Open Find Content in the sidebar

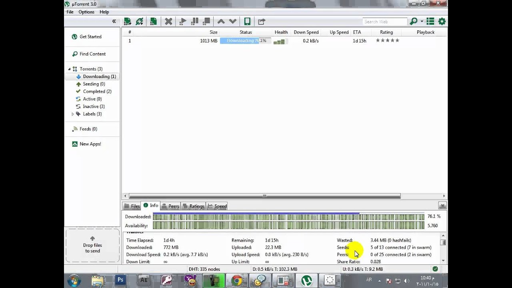[x=92, y=54]
